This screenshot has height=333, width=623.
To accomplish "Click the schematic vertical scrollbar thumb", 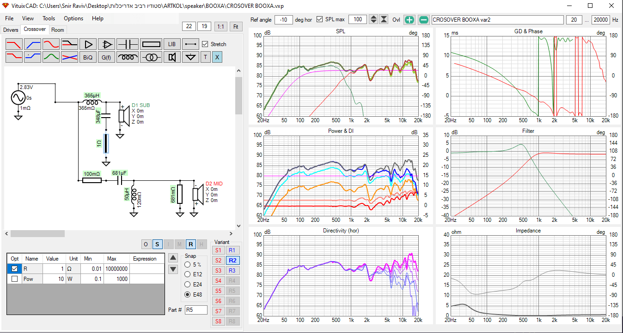I will [x=239, y=95].
